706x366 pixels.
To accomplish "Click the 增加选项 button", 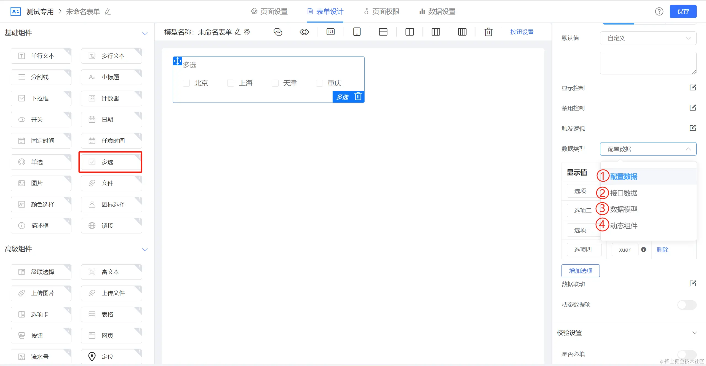I will point(581,271).
